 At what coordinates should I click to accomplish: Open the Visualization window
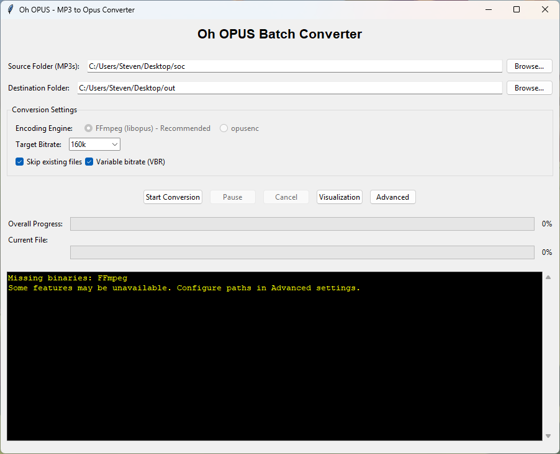(x=339, y=197)
